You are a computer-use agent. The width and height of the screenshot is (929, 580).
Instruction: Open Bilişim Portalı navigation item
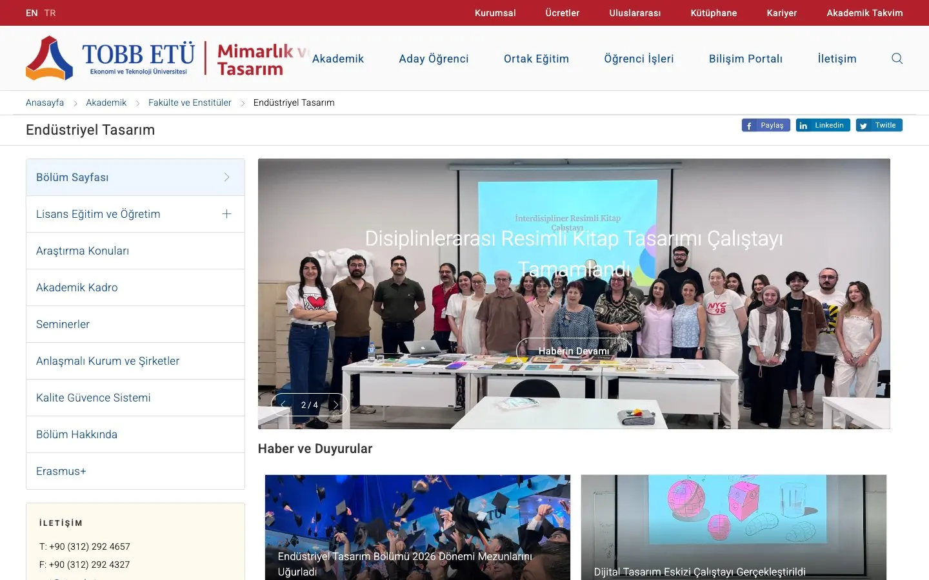click(x=746, y=59)
